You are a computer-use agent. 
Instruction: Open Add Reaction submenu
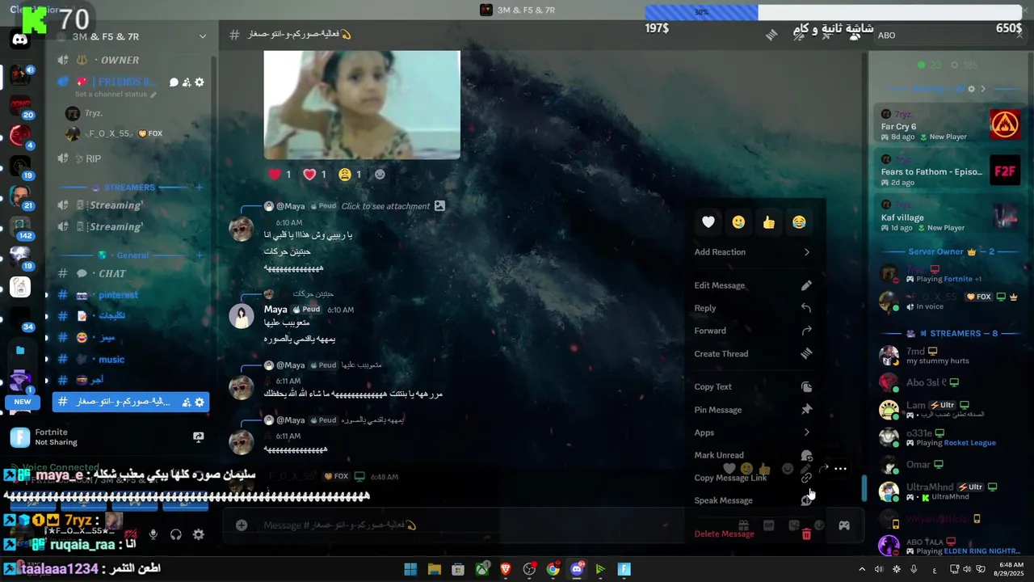point(753,252)
